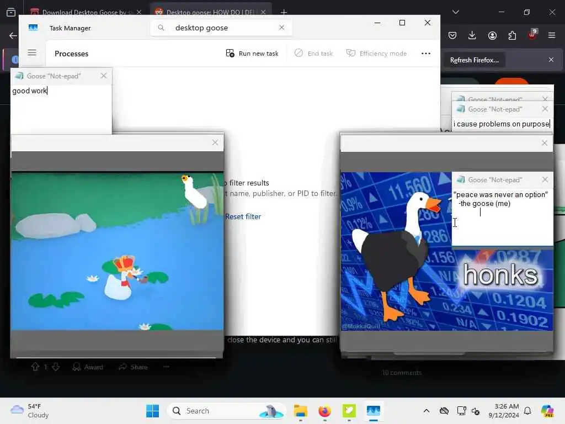
Task: Close the pond goose image window
Action: [215, 143]
